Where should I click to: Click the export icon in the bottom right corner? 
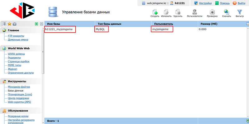pos(247,121)
